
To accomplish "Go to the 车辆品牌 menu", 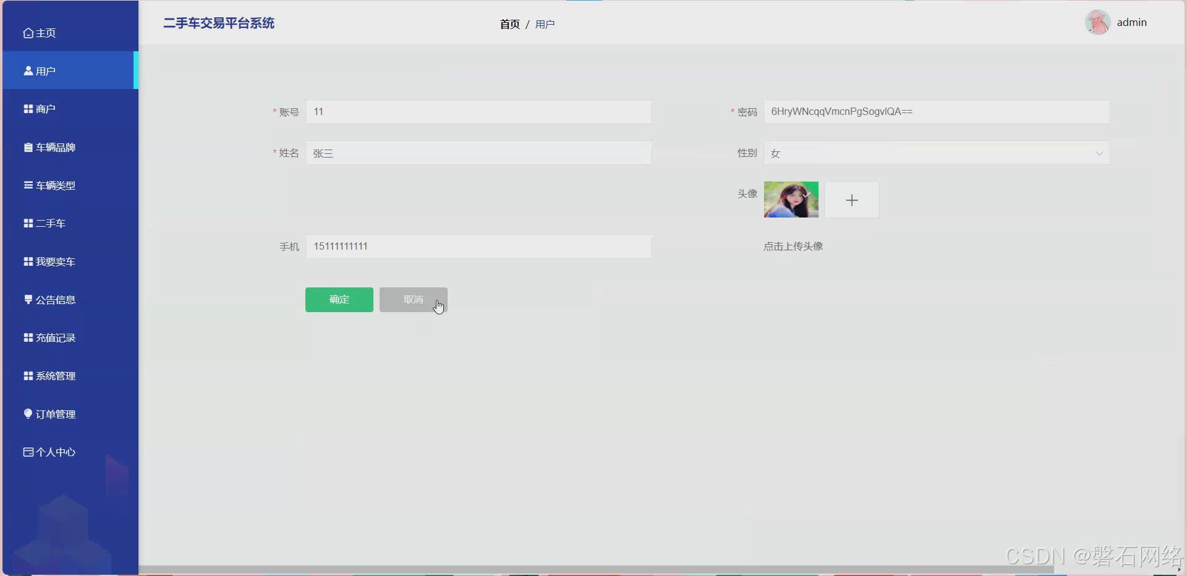I will tap(70, 147).
